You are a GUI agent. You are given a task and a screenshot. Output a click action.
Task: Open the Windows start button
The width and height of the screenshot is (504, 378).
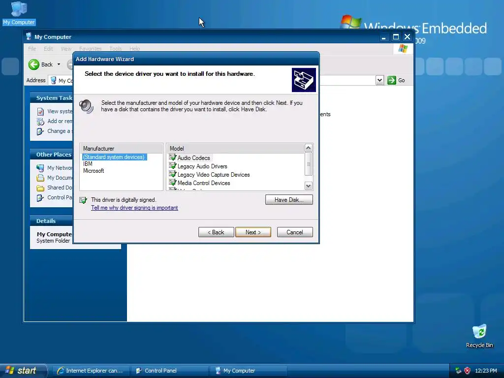[x=23, y=371]
